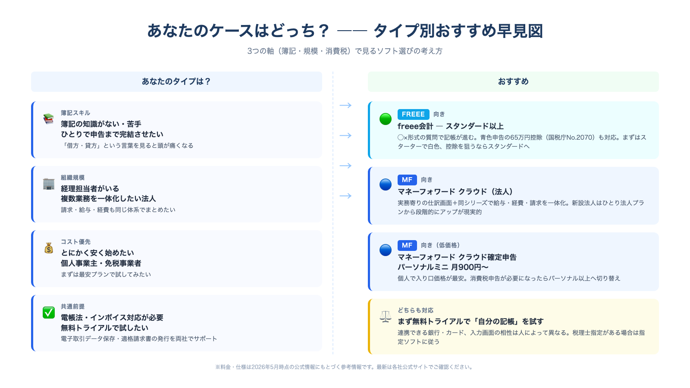Click text パーソナルミニ 月900円〜
The image size is (690, 388).
[443, 267]
